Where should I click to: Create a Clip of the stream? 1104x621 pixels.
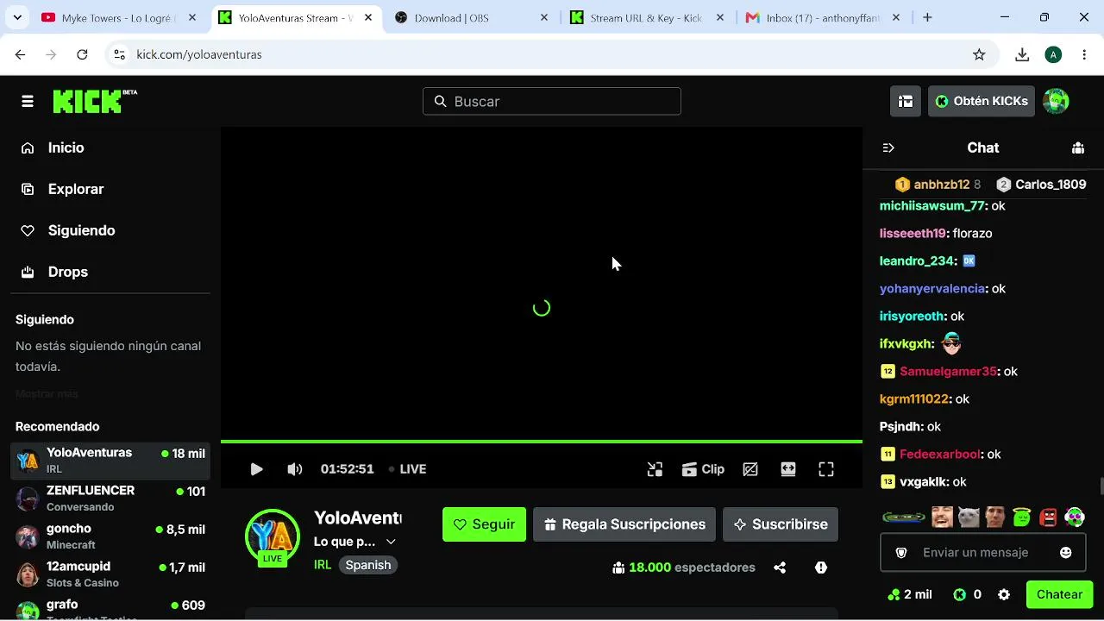click(x=703, y=469)
